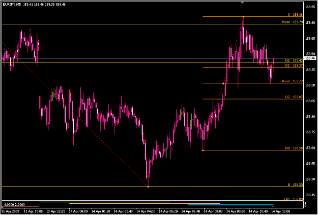Click the red line in the indicator sub-window
318x215 pixels.
(20, 206)
